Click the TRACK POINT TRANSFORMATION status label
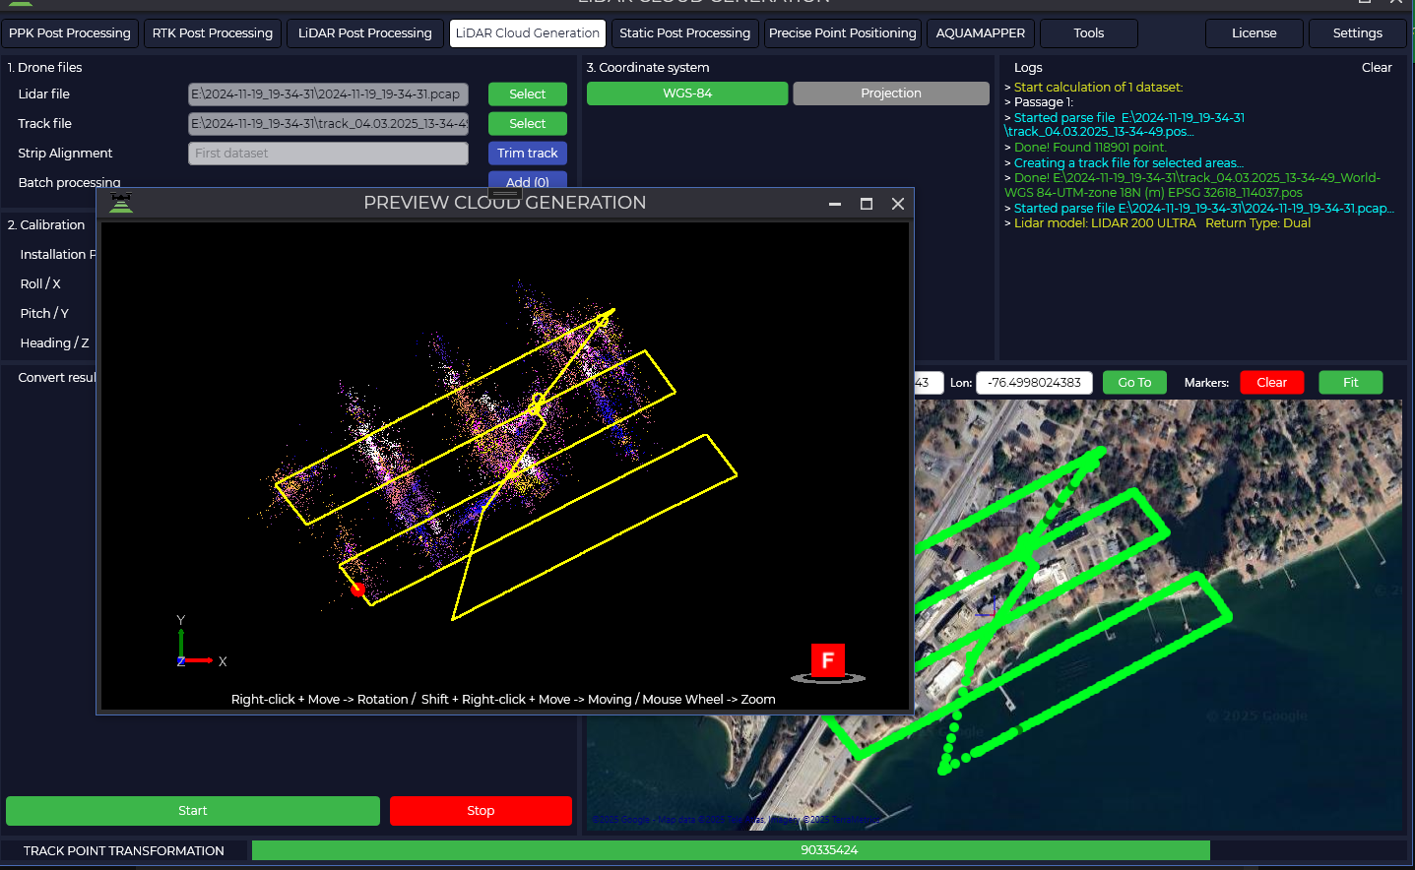Viewport: 1415px width, 870px height. (124, 851)
